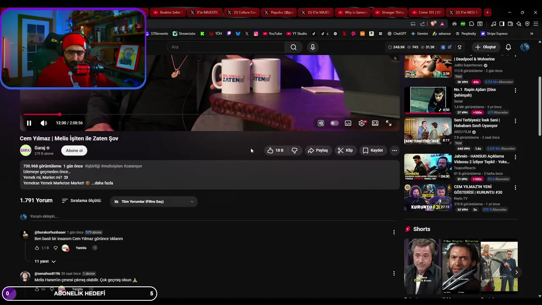Open the Perplexity bookmark
The width and height of the screenshot is (542, 305).
click(x=466, y=33)
